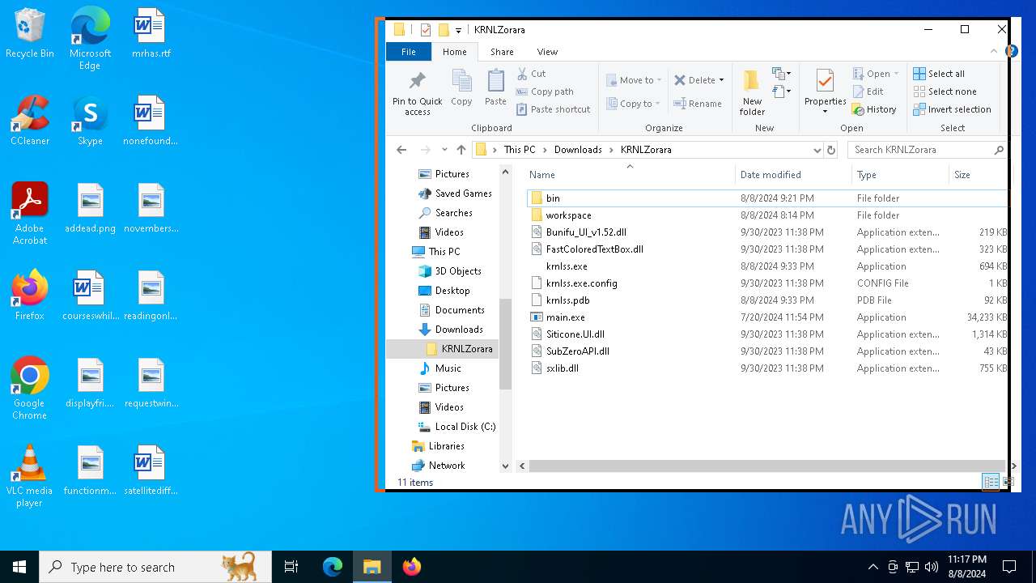Screen dimensions: 1036x583
Task: Open file History from ribbon
Action: coord(874,109)
